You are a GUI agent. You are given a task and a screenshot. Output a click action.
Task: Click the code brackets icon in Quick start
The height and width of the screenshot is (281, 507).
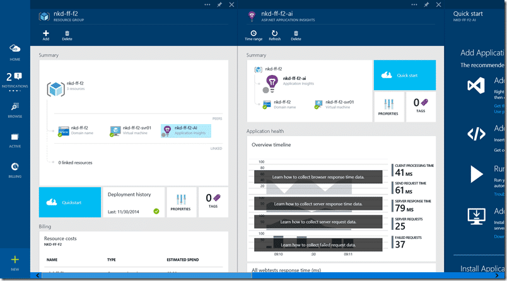476,134
